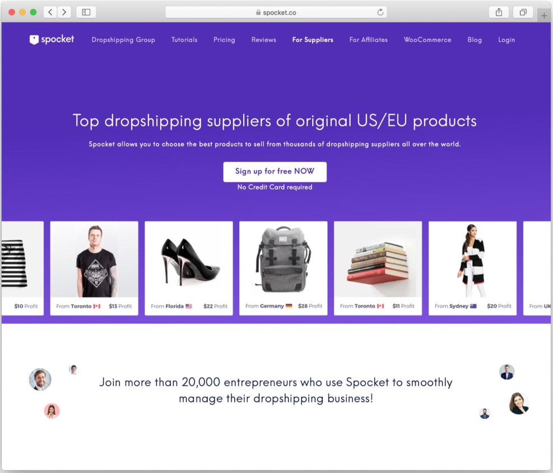Viewport: 553px width, 473px height.
Task: Click the spocket.co address bar
Action: click(x=276, y=12)
